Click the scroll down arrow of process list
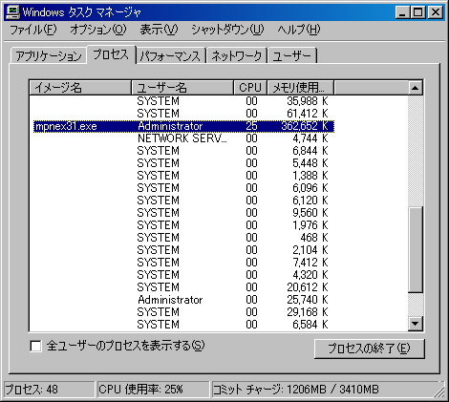 click(x=416, y=324)
